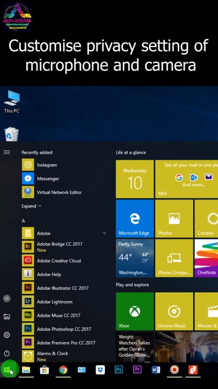
Task: Click the Windows Start button
Action: pos(7,371)
